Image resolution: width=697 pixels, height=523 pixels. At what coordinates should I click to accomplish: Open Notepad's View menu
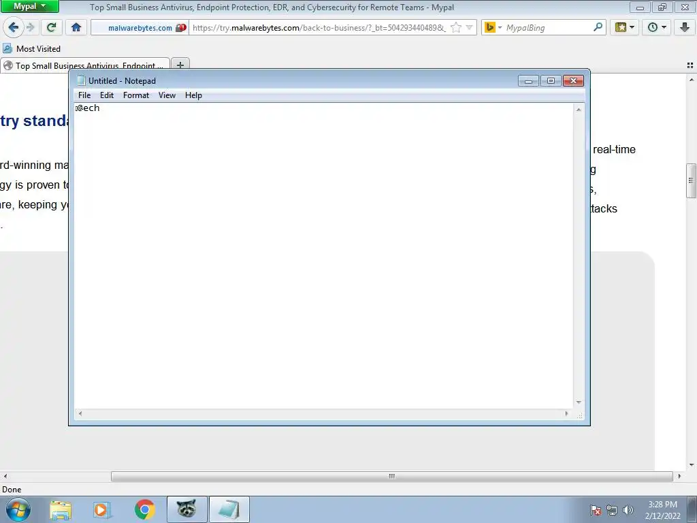[x=167, y=95]
